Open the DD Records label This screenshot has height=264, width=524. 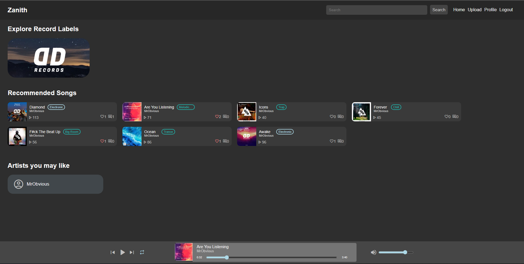point(48,58)
